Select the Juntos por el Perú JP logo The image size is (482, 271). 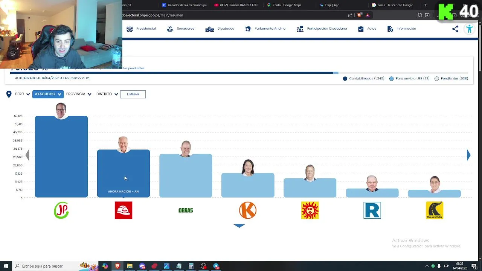(x=61, y=210)
